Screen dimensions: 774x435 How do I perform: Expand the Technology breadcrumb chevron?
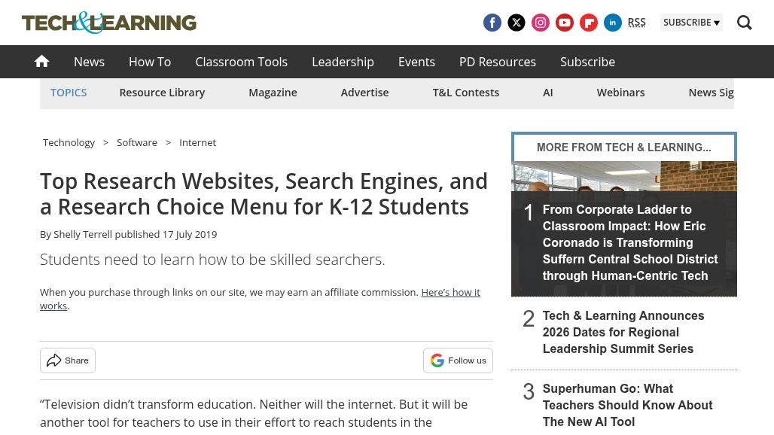tap(105, 142)
